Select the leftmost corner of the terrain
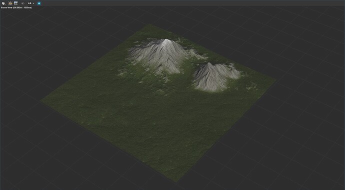Viewport: 345px width, 190px height. pyautogui.click(x=41, y=101)
